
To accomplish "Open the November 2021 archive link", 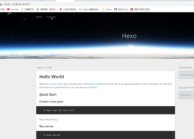I will point(187,75).
